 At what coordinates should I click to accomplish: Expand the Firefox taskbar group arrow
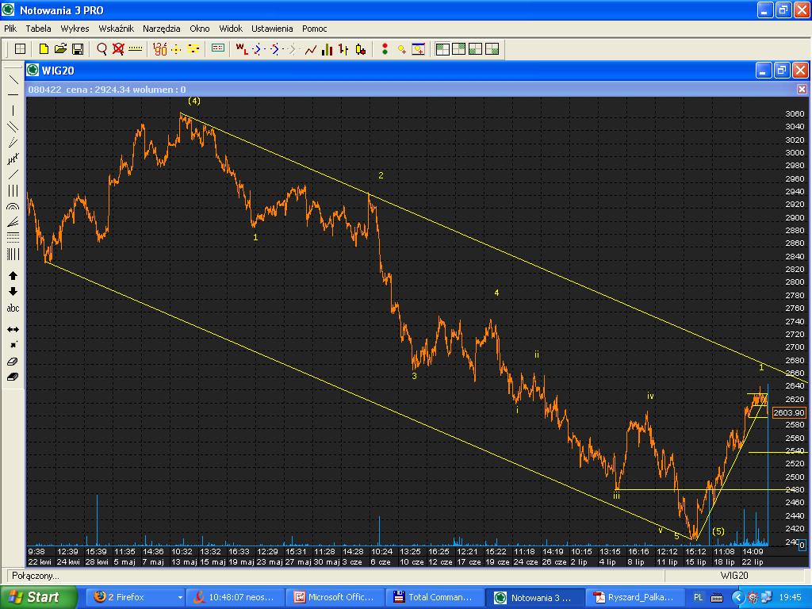(180, 597)
